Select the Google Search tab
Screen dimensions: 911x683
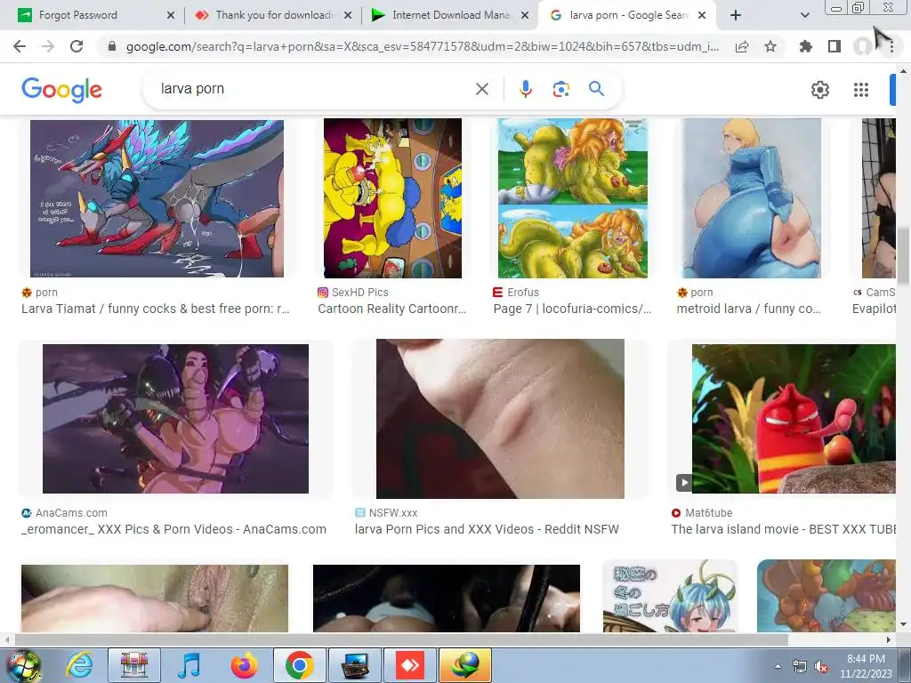coord(629,15)
